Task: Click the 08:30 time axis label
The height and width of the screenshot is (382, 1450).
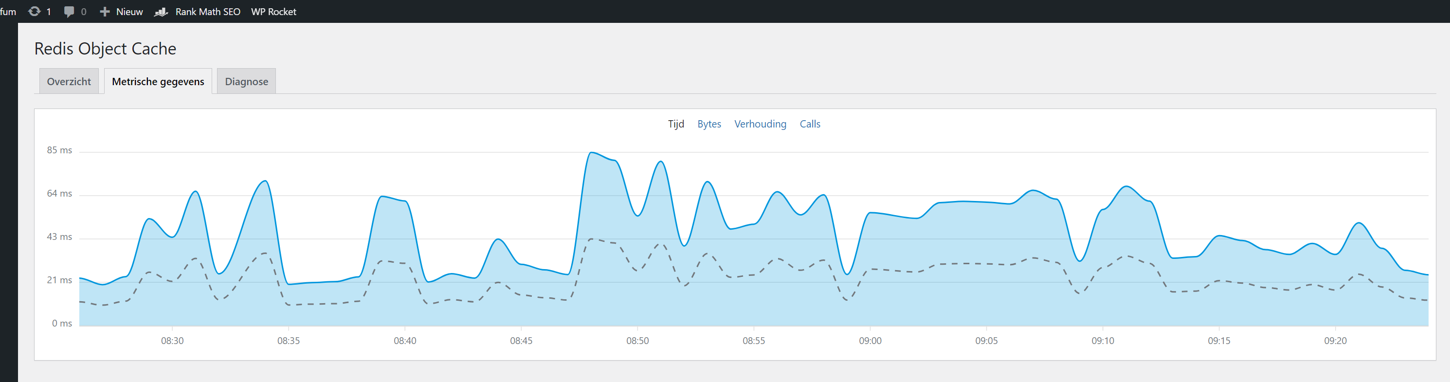Action: 172,341
